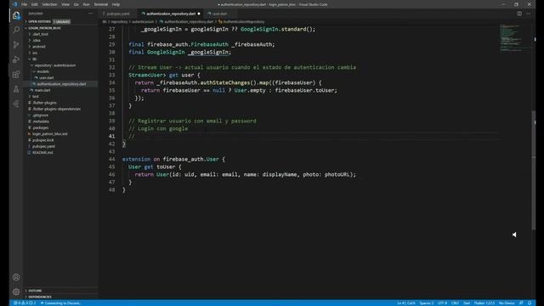Open the File menu
The image size is (544, 306).
pos(24,4)
